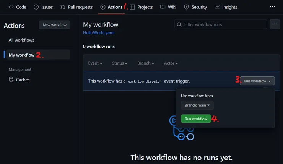Click the green Run workflow button
Screen dimensions: 283x164
point(196,119)
